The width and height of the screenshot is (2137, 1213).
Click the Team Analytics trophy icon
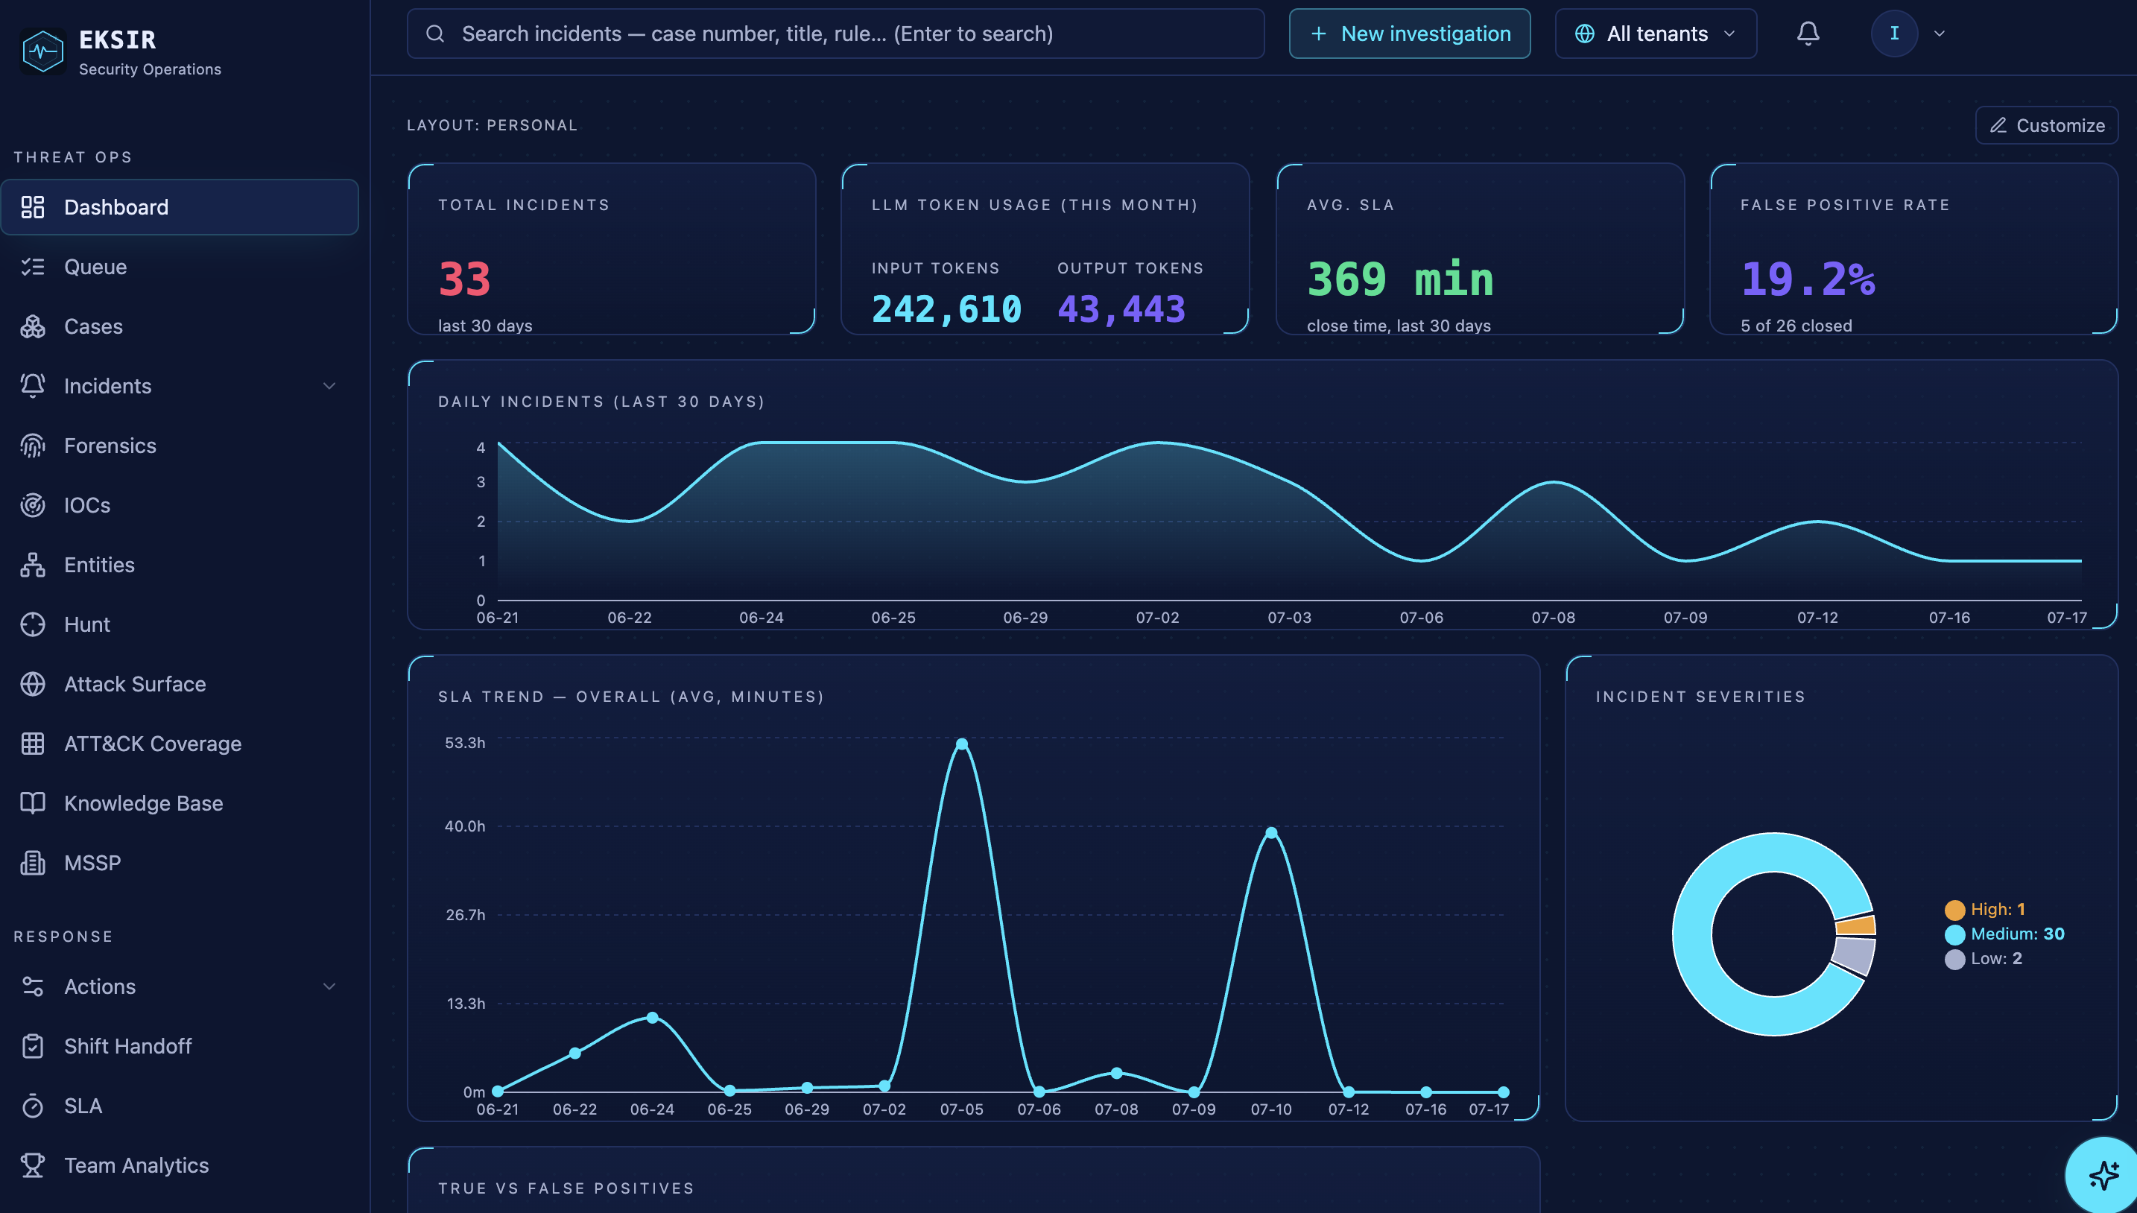point(33,1165)
